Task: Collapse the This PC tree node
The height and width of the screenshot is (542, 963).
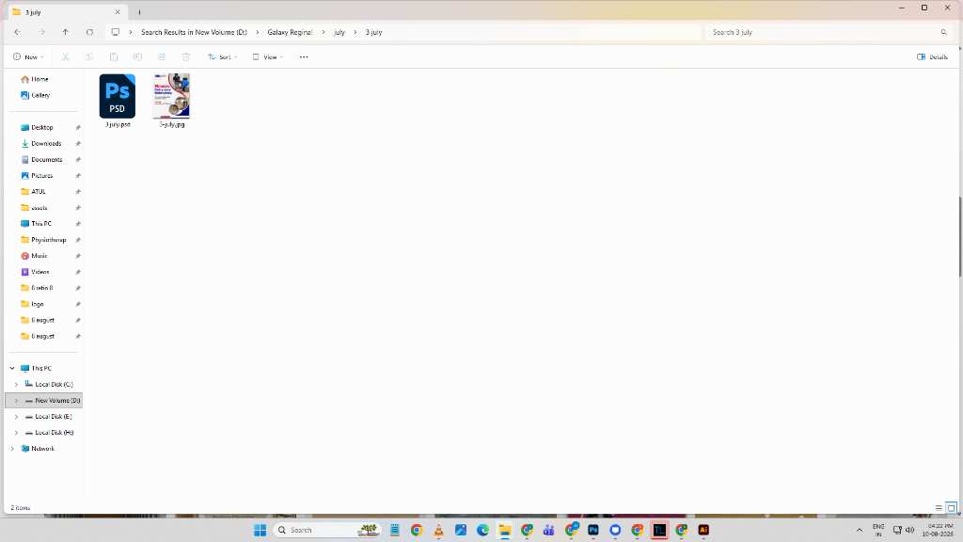Action: click(x=12, y=368)
